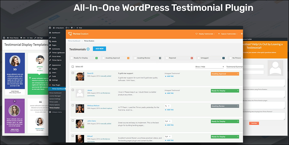Click the Media icon in sidebar

[x=50, y=41]
